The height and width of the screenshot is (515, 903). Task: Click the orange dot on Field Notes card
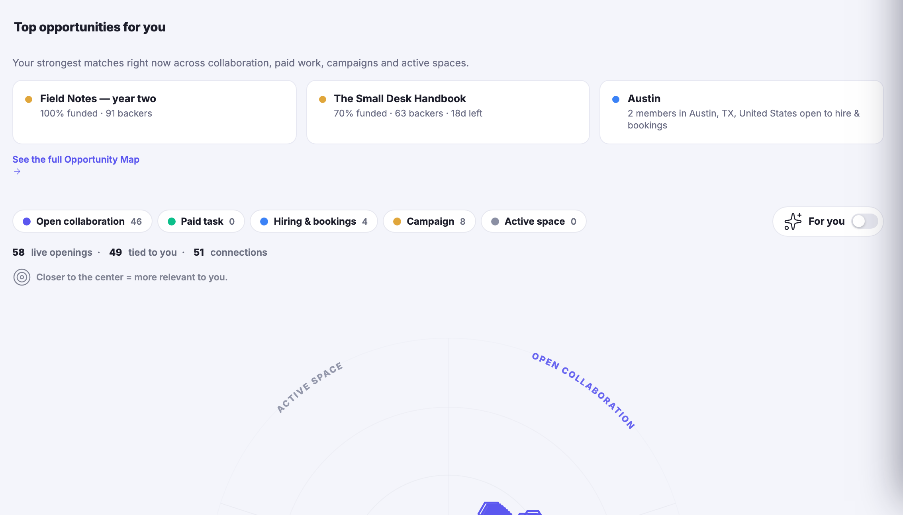point(29,99)
